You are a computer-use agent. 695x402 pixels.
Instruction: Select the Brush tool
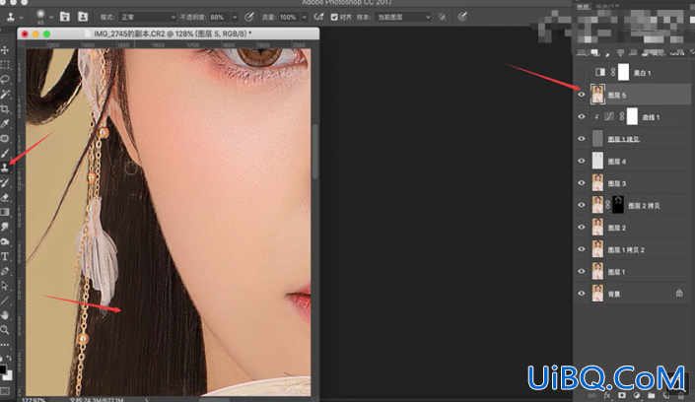click(x=5, y=154)
